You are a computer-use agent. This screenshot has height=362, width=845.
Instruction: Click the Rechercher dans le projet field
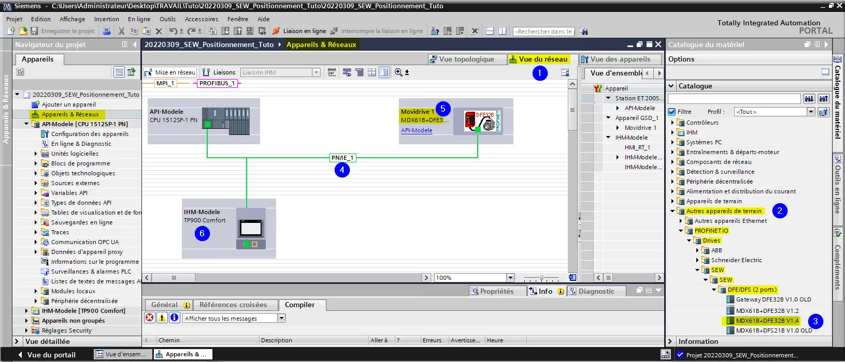click(543, 32)
